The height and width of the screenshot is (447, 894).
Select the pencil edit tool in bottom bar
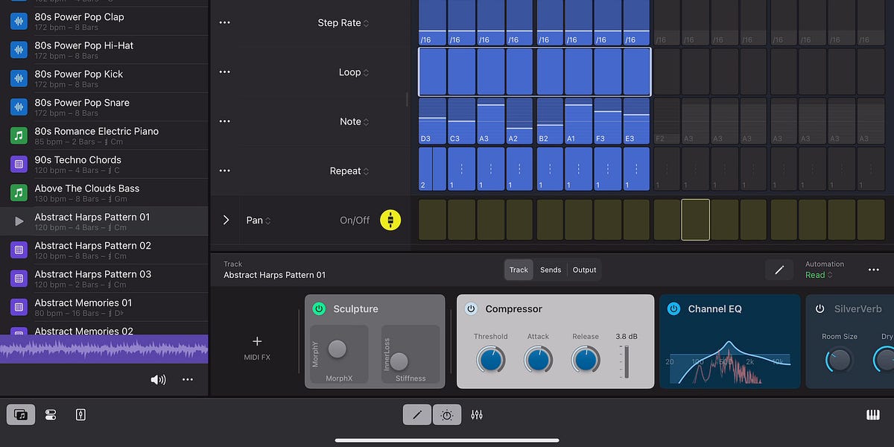click(x=417, y=415)
